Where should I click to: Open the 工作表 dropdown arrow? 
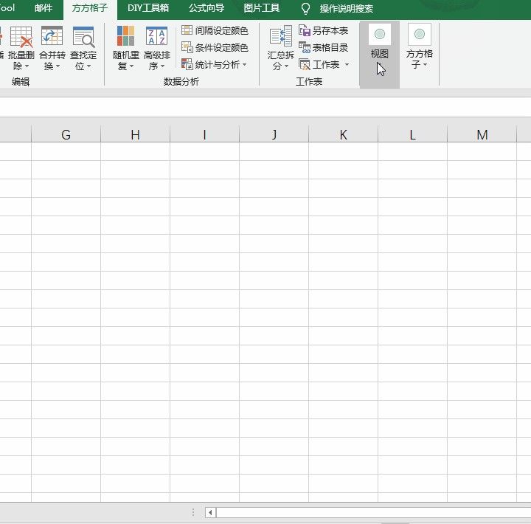(347, 64)
